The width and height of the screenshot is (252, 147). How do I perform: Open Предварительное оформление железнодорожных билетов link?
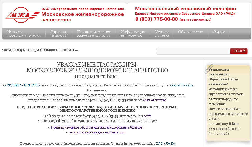(x=97, y=127)
